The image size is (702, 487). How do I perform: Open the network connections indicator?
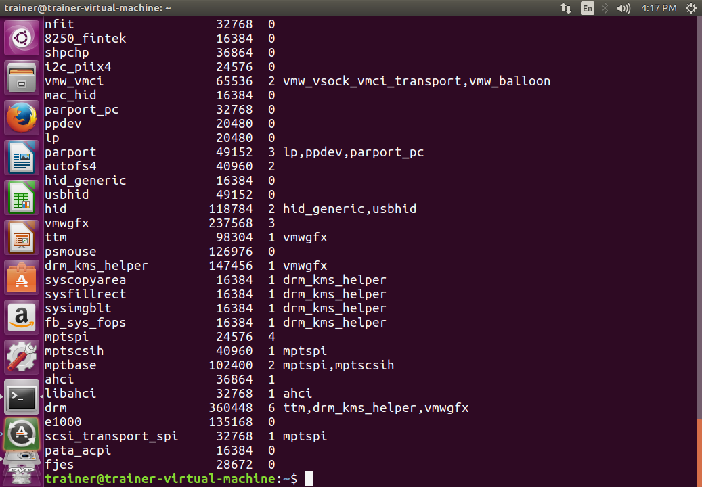[566, 8]
